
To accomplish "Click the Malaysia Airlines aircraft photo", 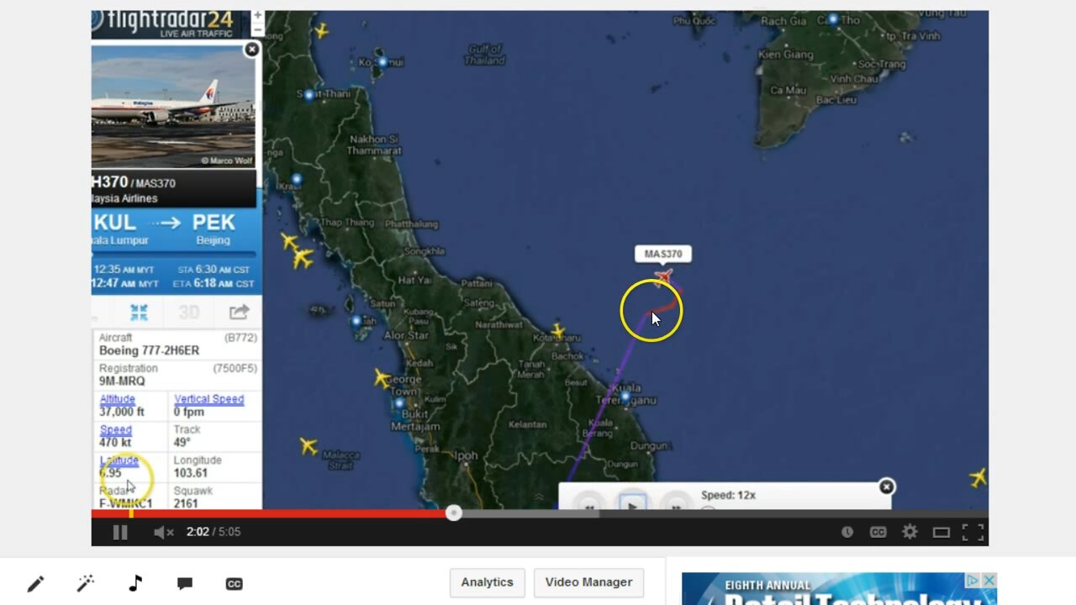I will [x=173, y=106].
